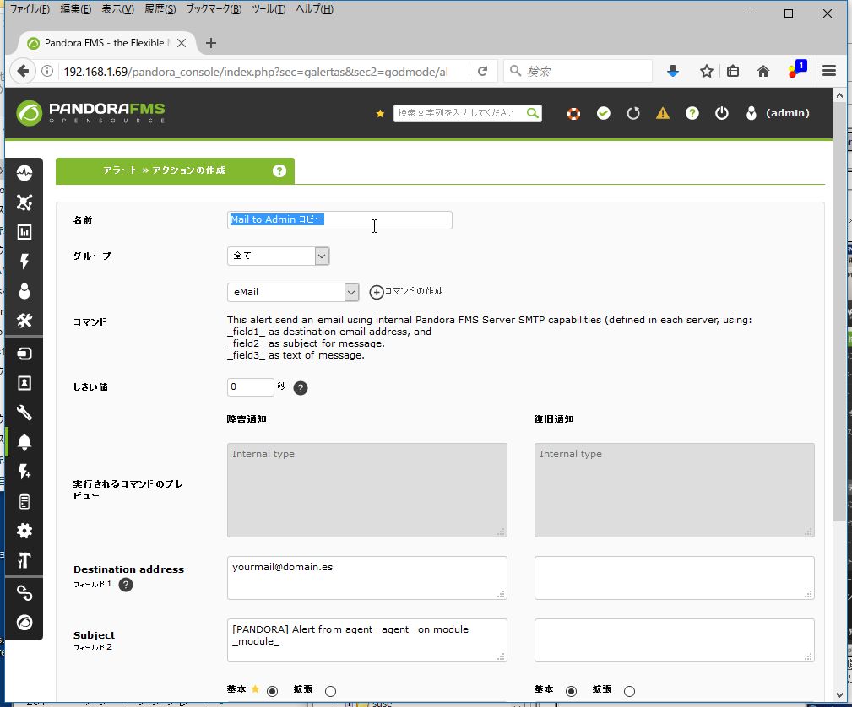Click the しきい値 threshold input field
This screenshot has height=707, width=852.
(x=251, y=387)
